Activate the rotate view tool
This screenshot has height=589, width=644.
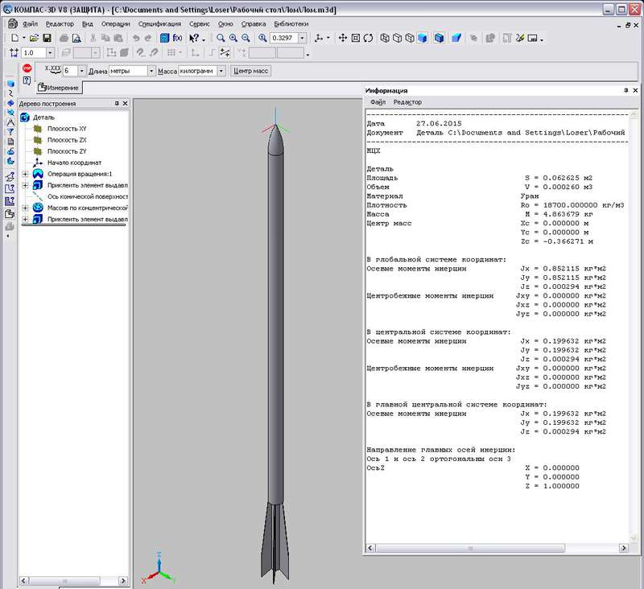click(x=368, y=38)
